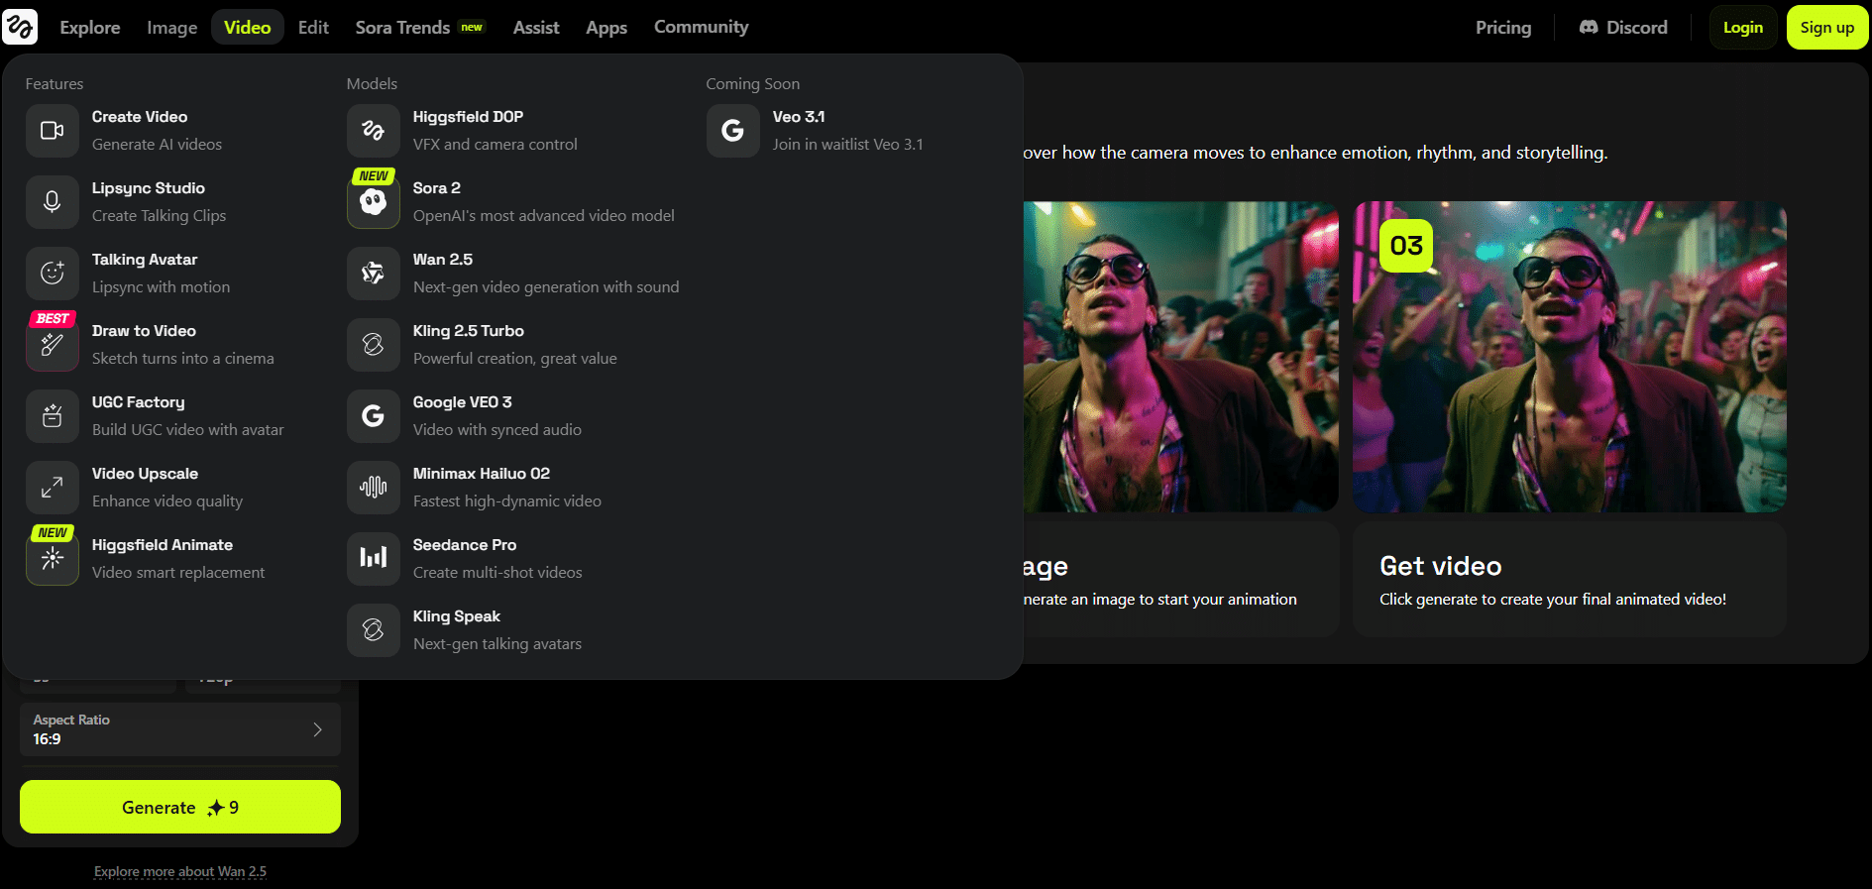The image size is (1872, 889).
Task: Open the Kling Speak icon
Action: [x=374, y=630]
